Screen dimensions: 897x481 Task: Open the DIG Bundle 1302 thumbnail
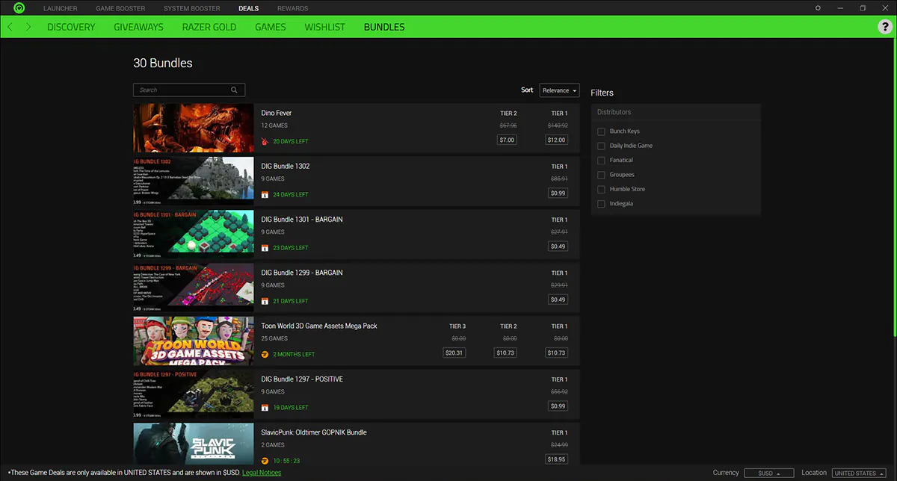click(x=194, y=181)
